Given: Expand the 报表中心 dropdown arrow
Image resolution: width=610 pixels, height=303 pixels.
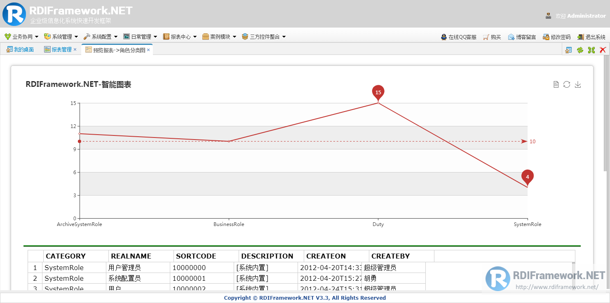Looking at the screenshot, I should pos(195,37).
